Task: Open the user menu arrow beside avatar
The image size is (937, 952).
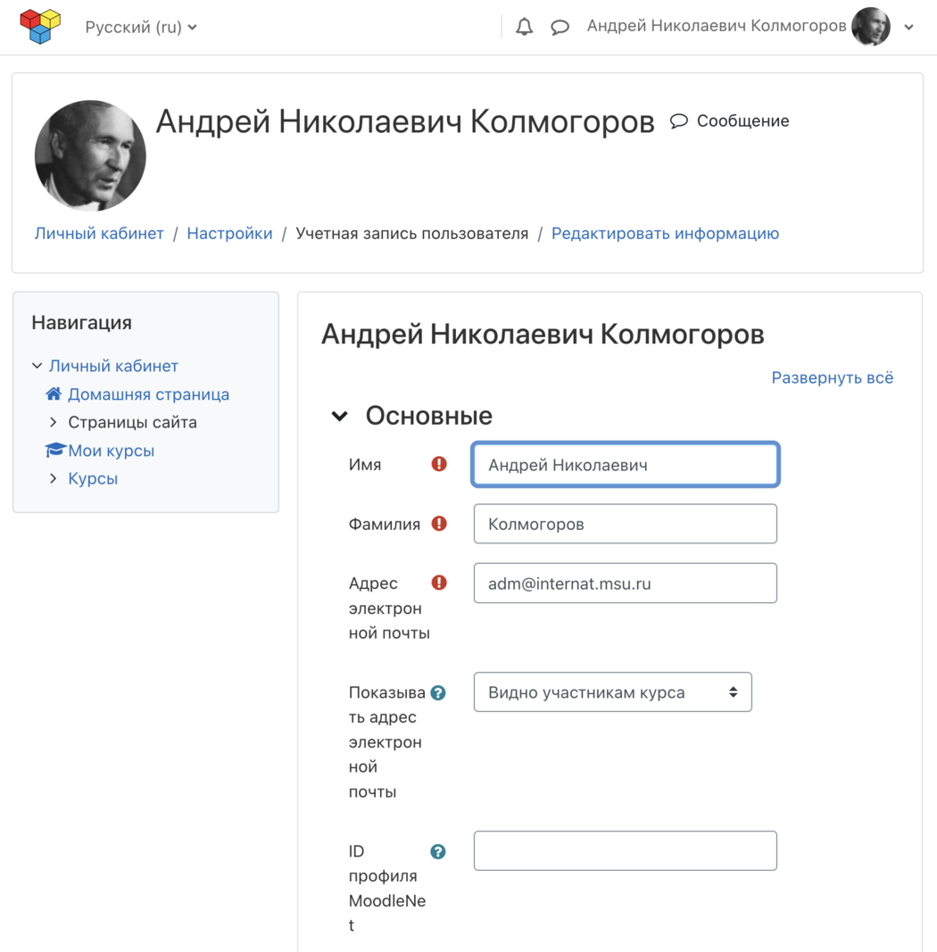Action: pyautogui.click(x=909, y=27)
